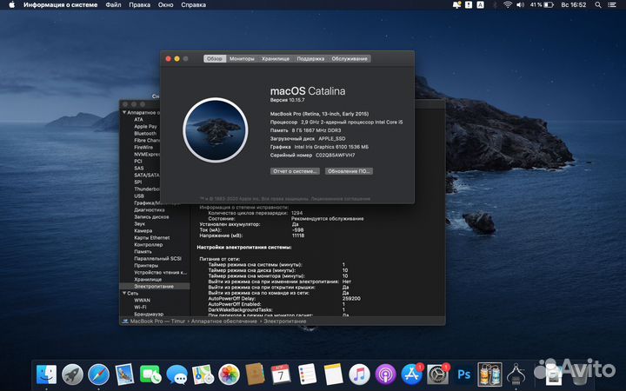Click MacBook Pro — Timur in path bar

coord(157,321)
